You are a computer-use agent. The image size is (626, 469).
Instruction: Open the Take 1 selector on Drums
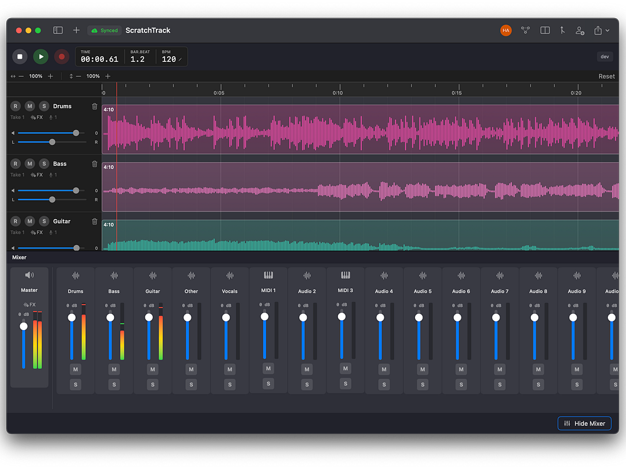pyautogui.click(x=18, y=118)
